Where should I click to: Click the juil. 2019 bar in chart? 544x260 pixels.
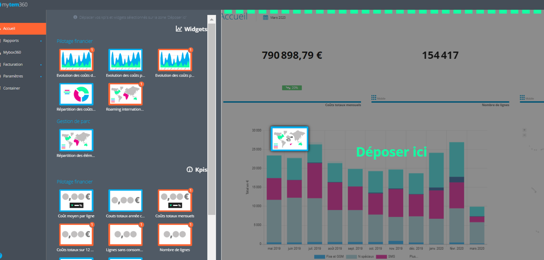coord(315,194)
